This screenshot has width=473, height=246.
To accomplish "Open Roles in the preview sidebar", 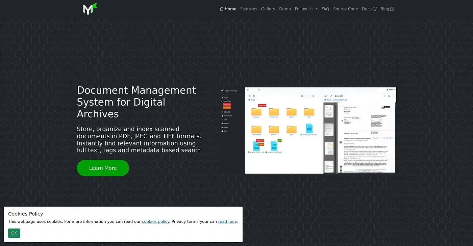I will pyautogui.click(x=225, y=131).
